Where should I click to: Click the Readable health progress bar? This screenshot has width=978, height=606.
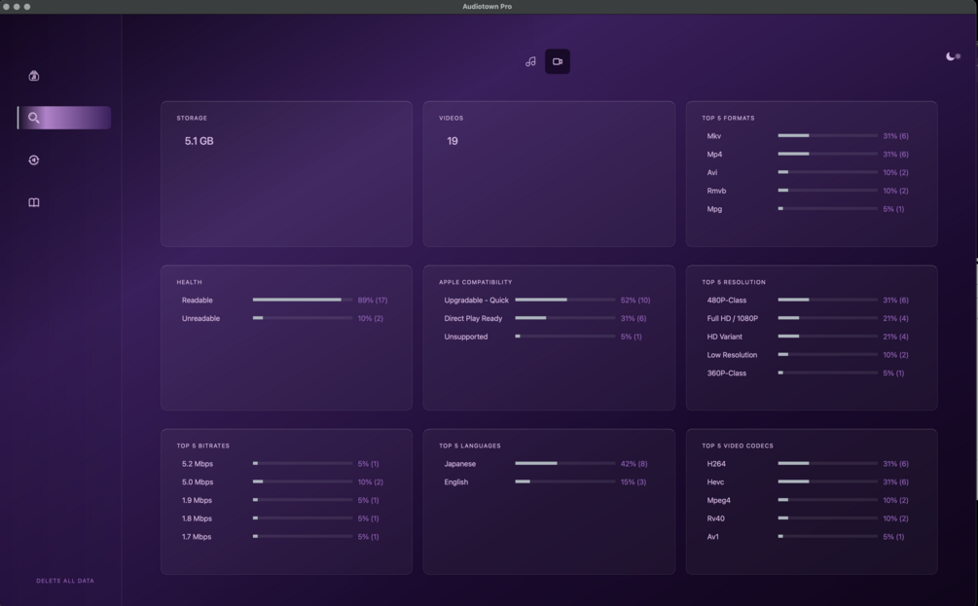click(x=303, y=300)
